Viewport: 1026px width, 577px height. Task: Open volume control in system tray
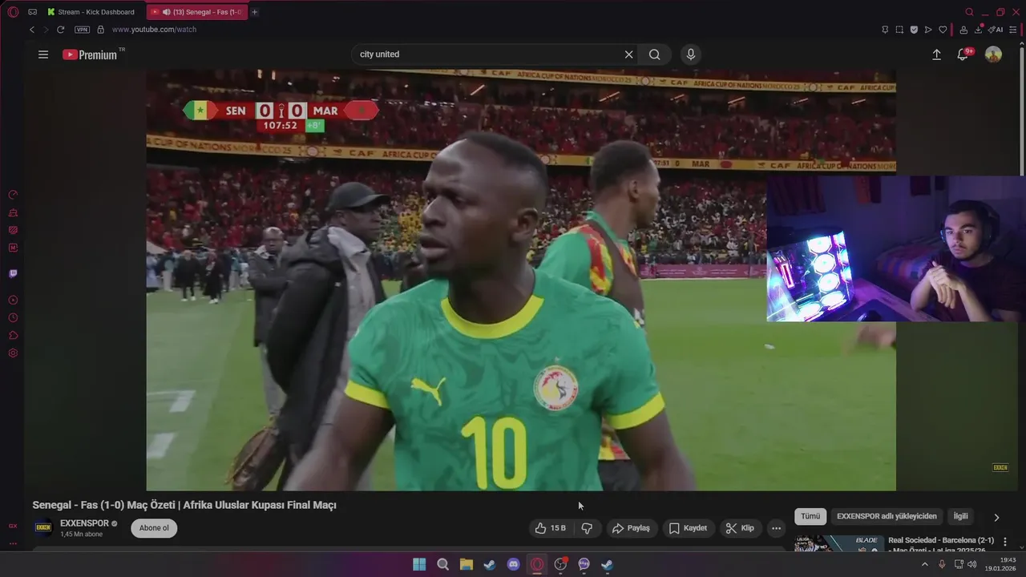(972, 564)
